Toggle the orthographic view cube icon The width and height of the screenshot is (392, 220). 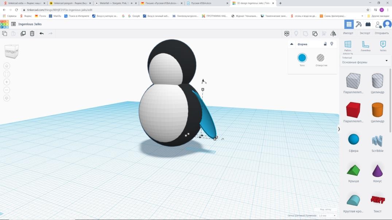pos(7,98)
